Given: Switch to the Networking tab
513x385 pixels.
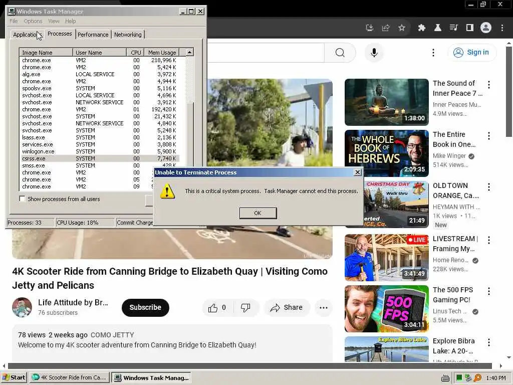Looking at the screenshot, I should [x=128, y=35].
